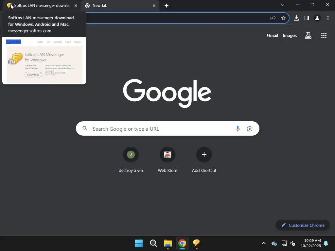Open the notifications bell icon
The image size is (335, 251).
(x=326, y=243)
